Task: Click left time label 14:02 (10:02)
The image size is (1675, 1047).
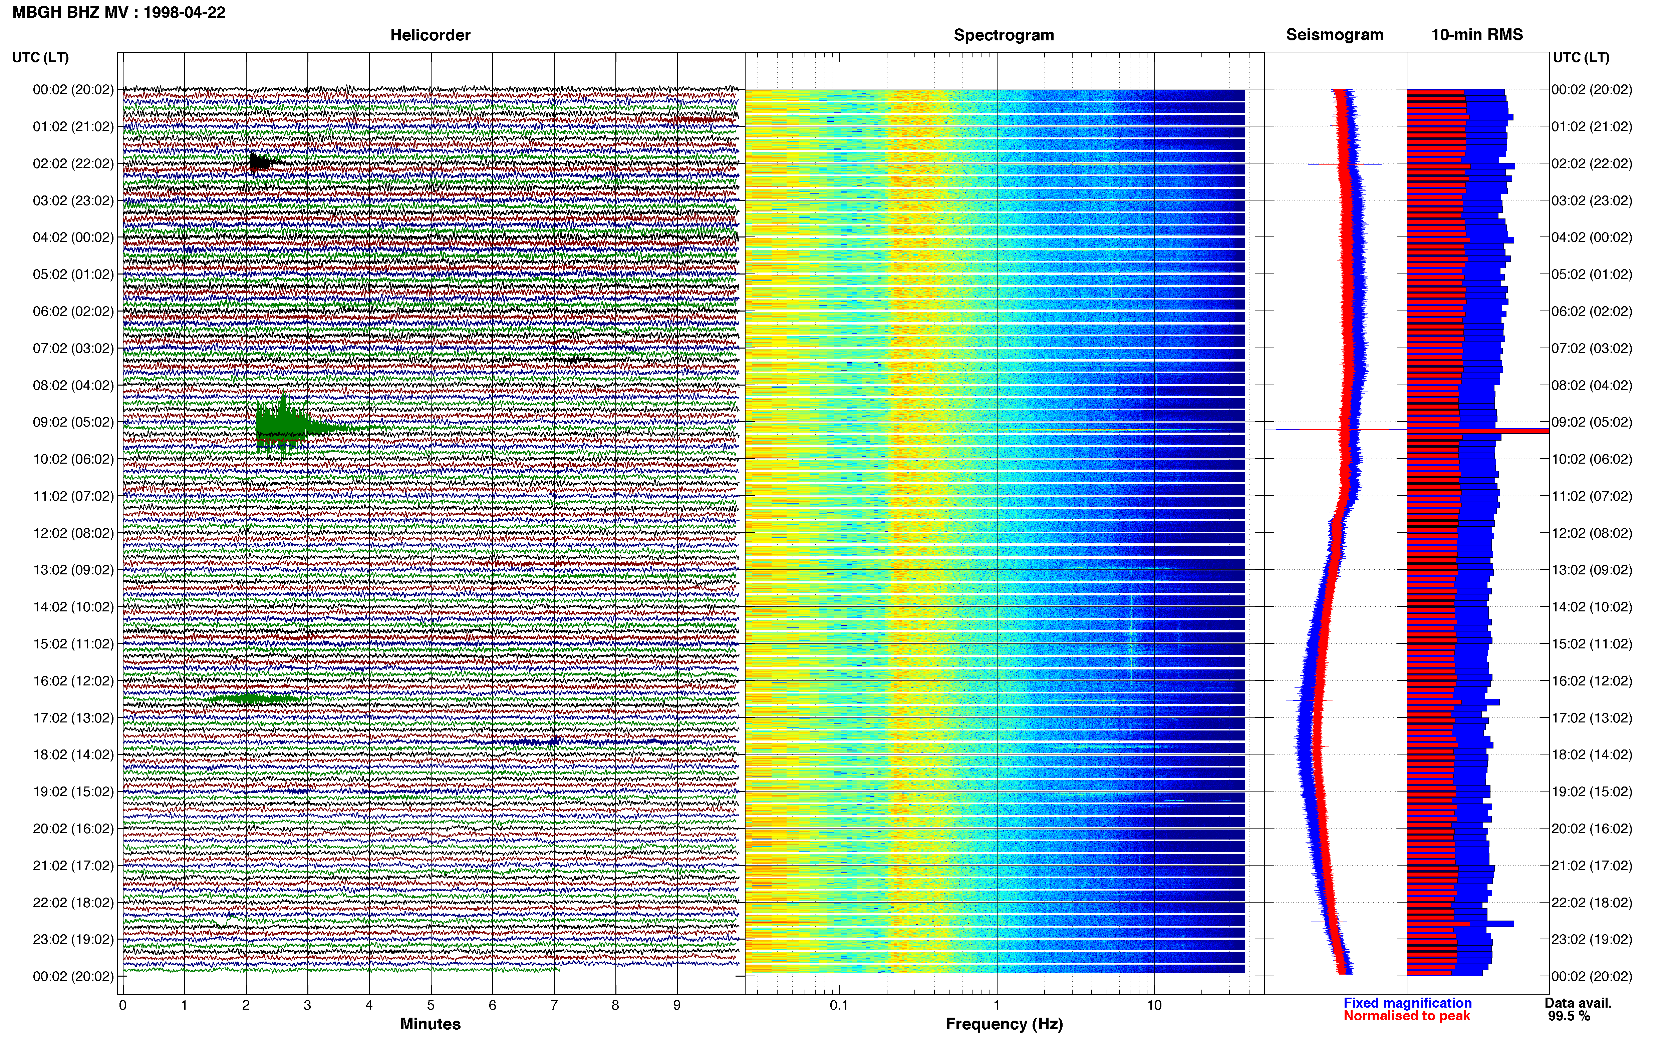Action: coord(73,607)
